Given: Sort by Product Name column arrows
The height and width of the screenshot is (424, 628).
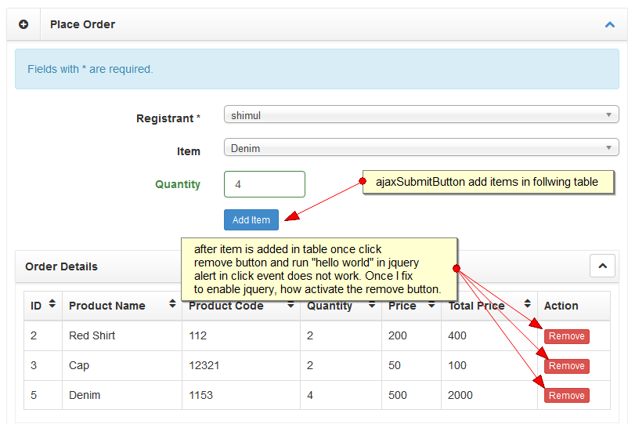Looking at the screenshot, I should point(172,305).
